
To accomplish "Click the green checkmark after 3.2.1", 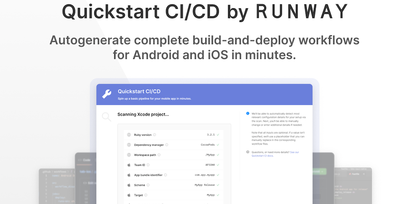I will point(218,135).
